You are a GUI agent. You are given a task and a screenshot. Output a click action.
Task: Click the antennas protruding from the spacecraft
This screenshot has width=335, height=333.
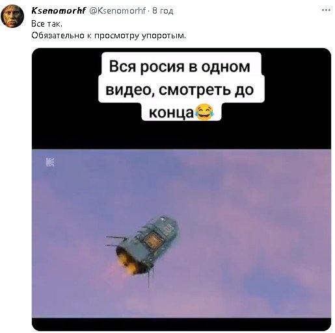coord(116,241)
